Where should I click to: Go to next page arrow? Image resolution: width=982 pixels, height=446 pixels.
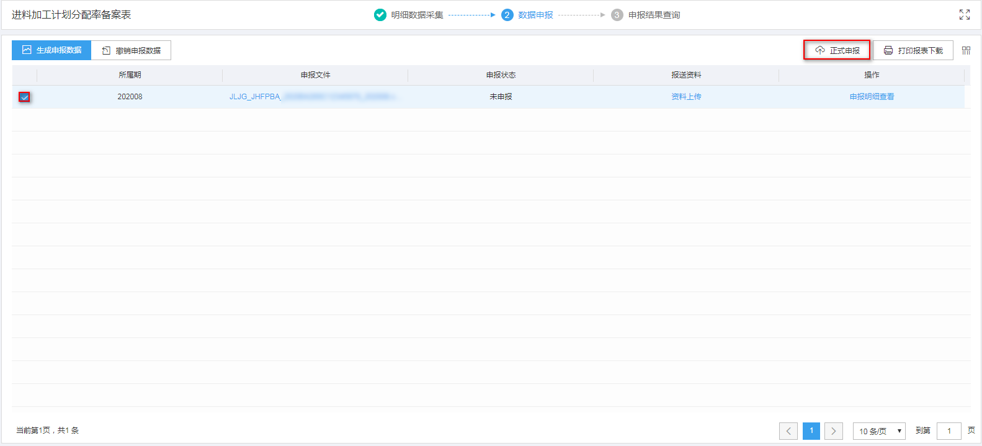(x=834, y=431)
